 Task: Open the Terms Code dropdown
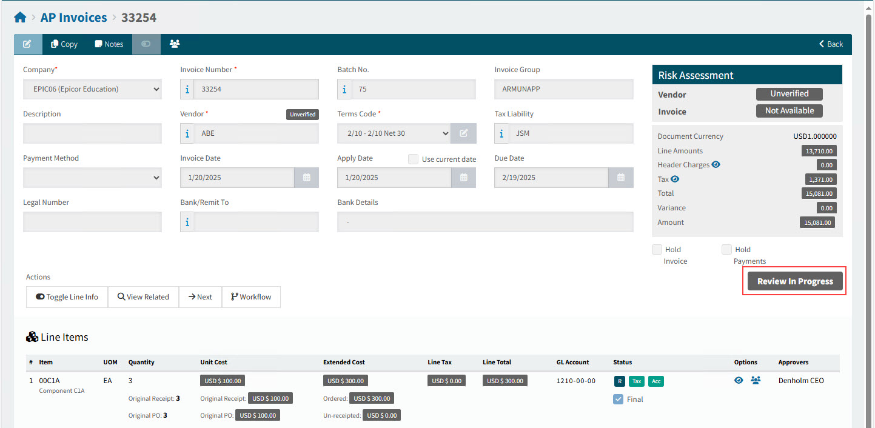(394, 133)
